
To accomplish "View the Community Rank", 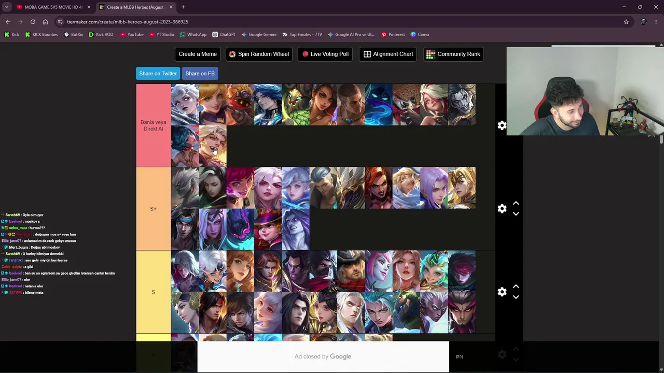I will 454,54.
